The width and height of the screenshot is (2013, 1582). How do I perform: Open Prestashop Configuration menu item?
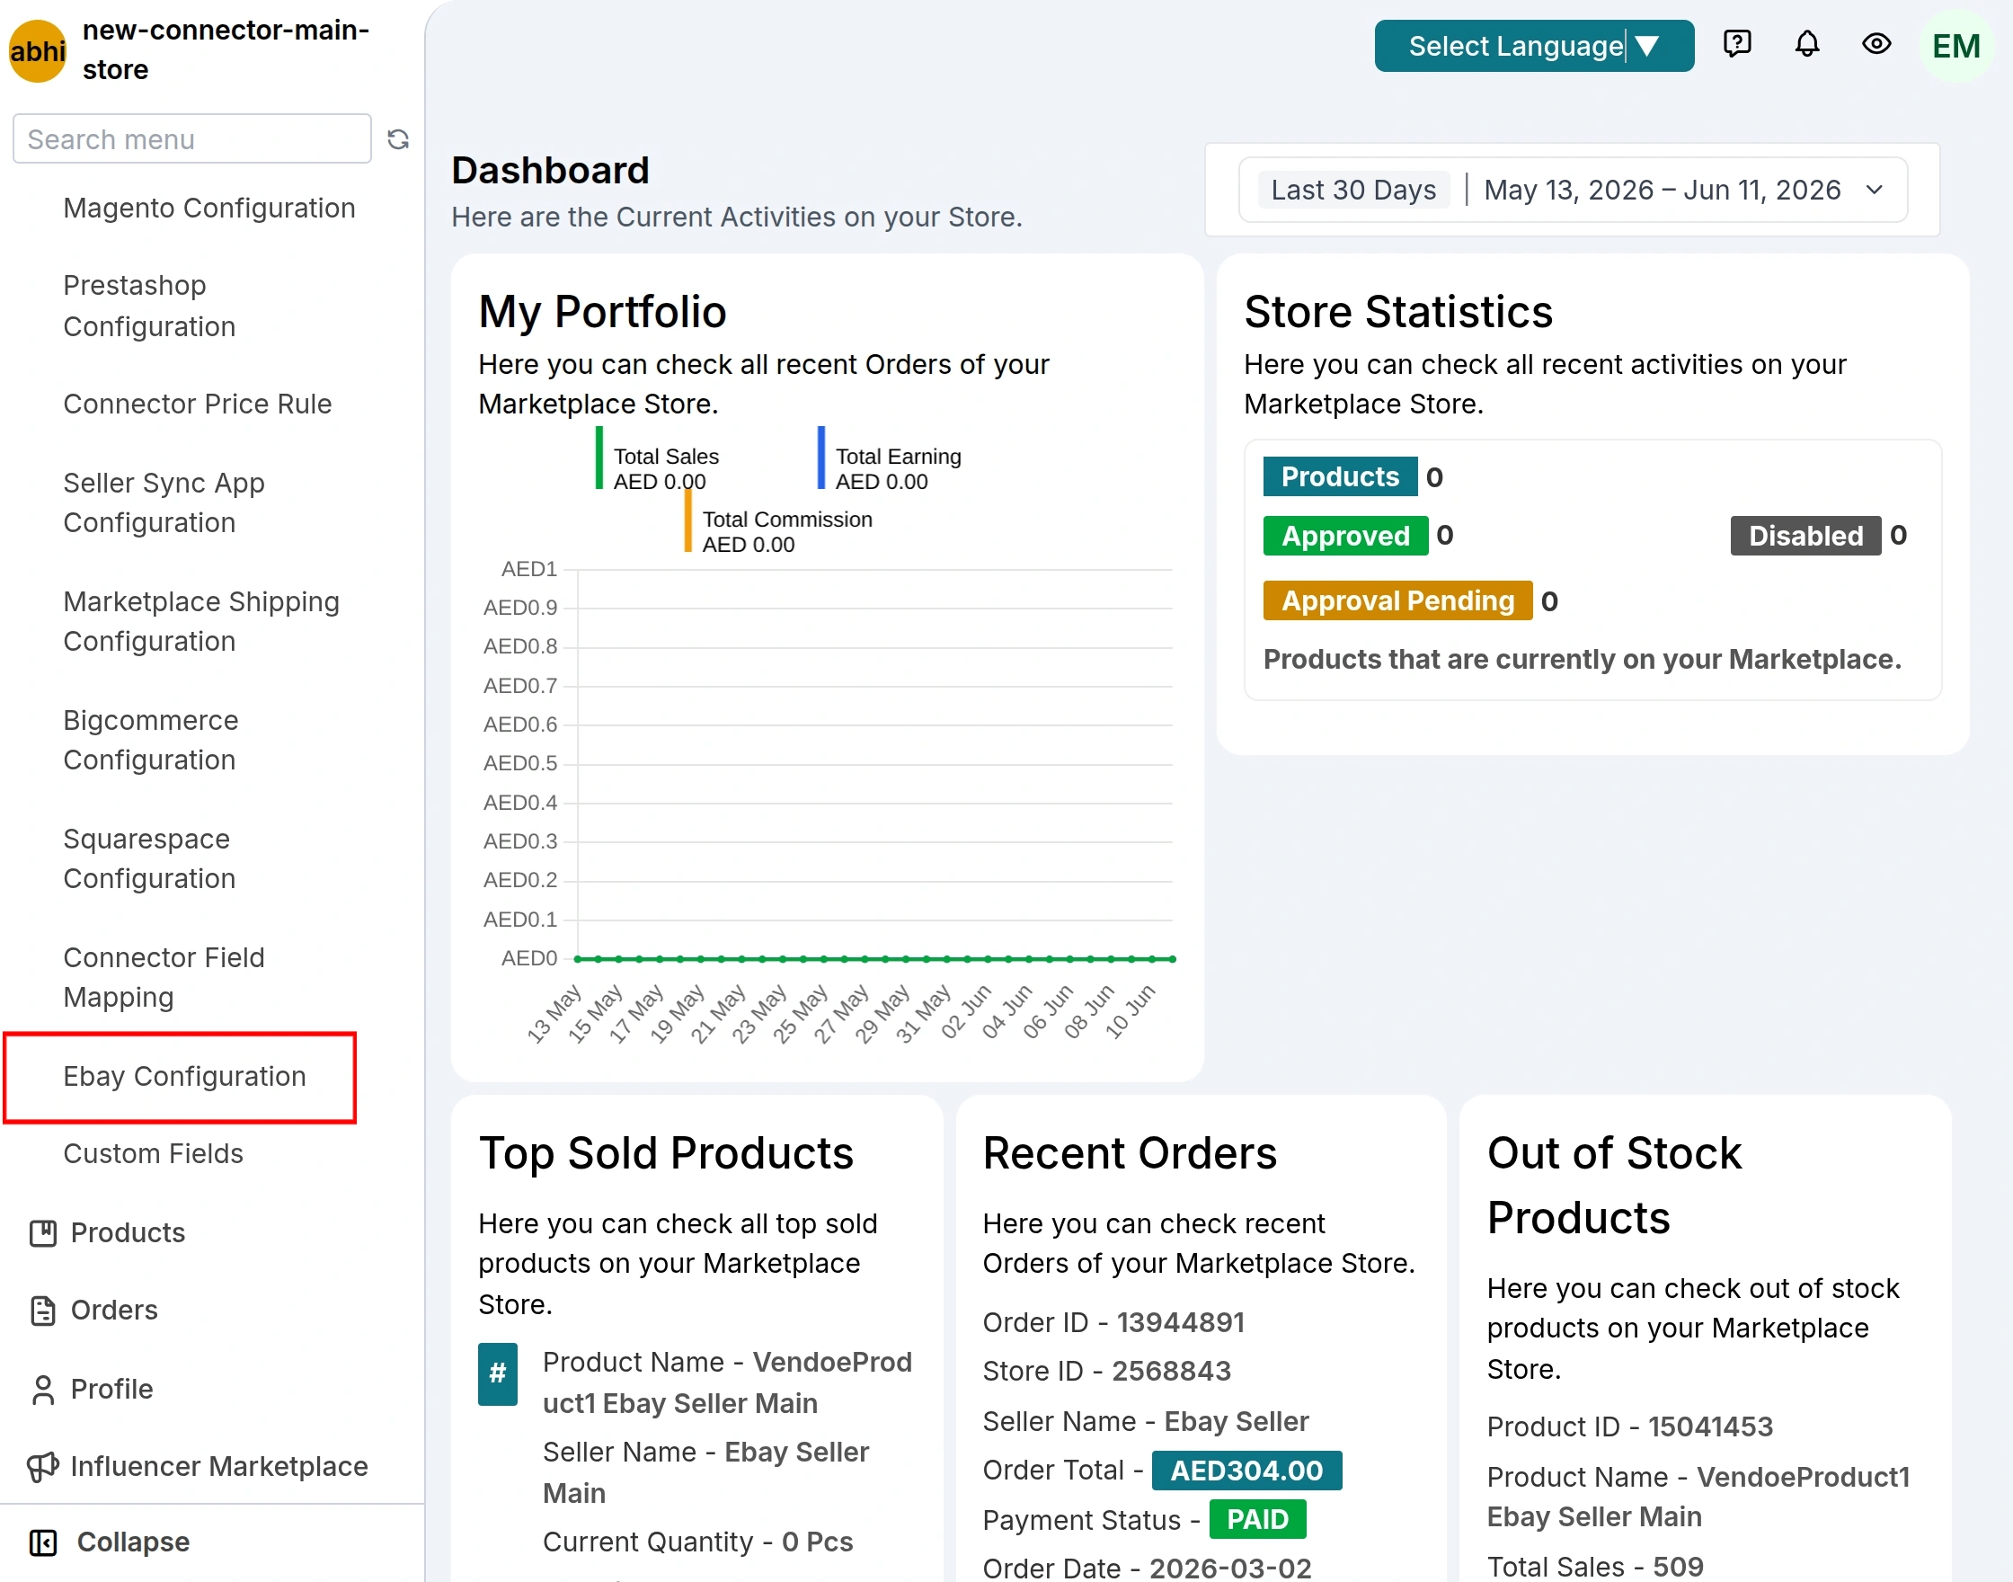[149, 306]
